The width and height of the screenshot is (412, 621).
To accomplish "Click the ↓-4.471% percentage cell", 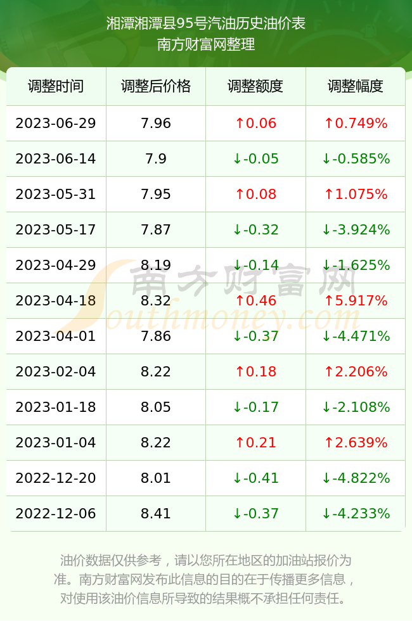I will point(356,336).
